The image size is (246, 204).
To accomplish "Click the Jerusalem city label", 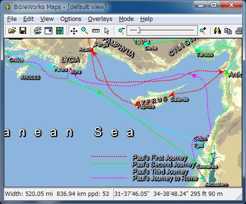I will coord(216,185).
